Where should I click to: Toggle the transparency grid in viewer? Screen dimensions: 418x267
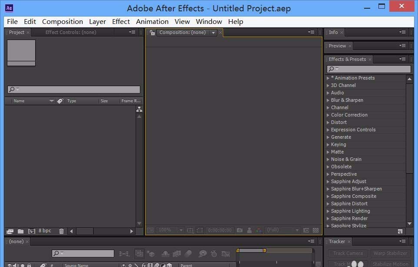(x=315, y=230)
